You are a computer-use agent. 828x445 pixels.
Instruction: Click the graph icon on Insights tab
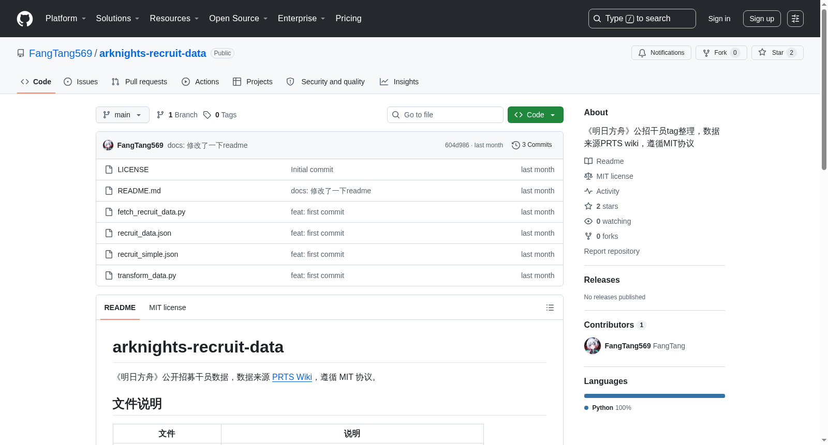pyautogui.click(x=384, y=82)
